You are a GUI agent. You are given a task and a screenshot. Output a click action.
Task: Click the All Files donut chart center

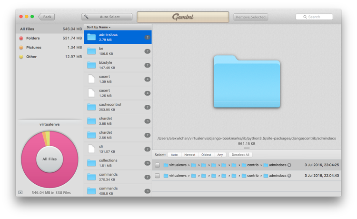click(50, 159)
